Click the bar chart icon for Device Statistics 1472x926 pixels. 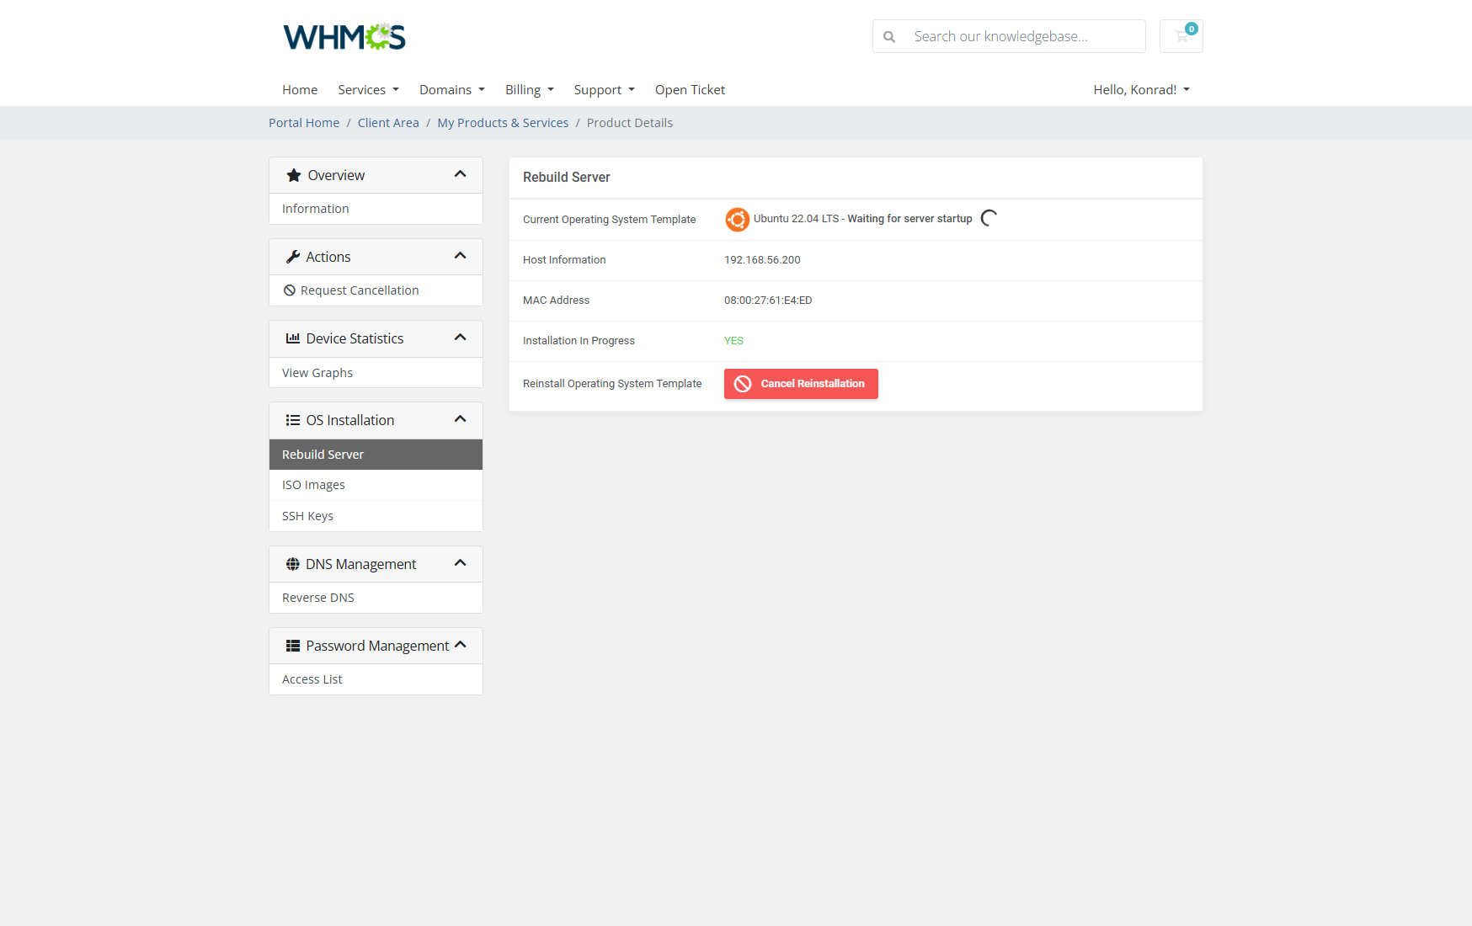[292, 338]
